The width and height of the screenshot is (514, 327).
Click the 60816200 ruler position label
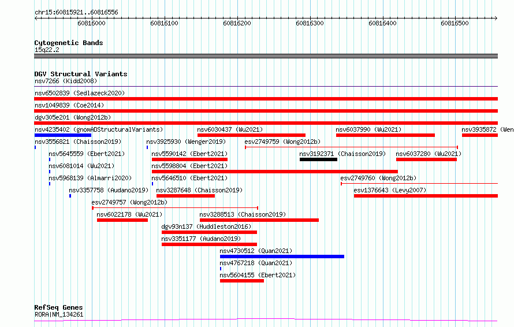click(x=237, y=23)
